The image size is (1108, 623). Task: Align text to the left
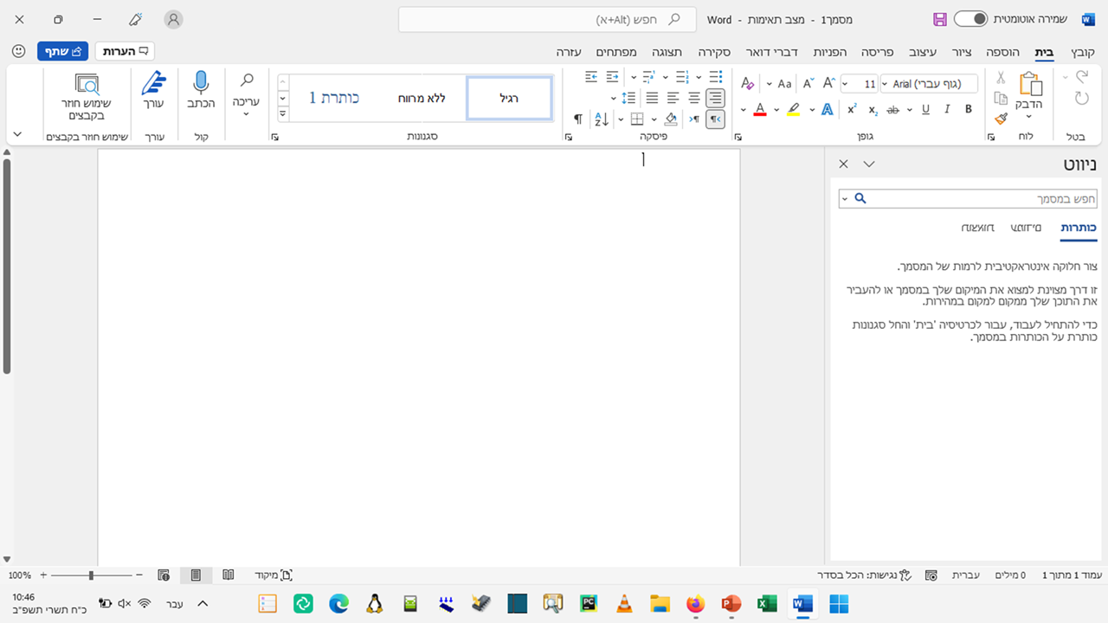point(673,98)
